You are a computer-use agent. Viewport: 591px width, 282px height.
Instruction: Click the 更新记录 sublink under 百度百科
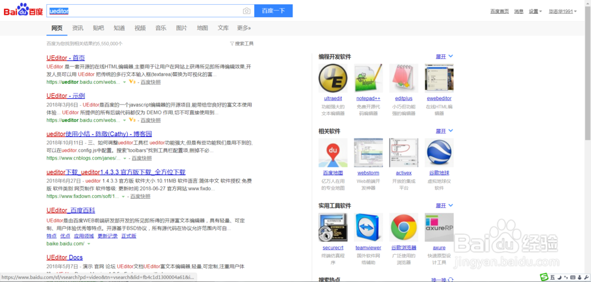pyautogui.click(x=108, y=236)
